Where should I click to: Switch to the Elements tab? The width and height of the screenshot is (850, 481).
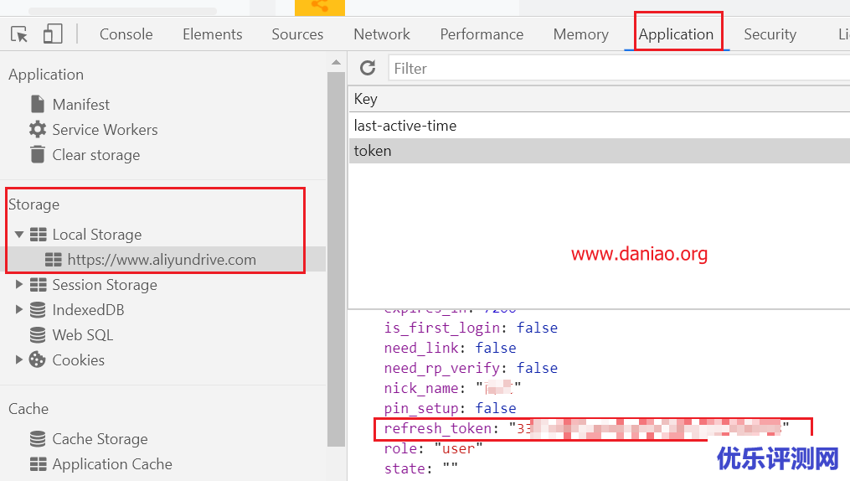pyautogui.click(x=213, y=34)
